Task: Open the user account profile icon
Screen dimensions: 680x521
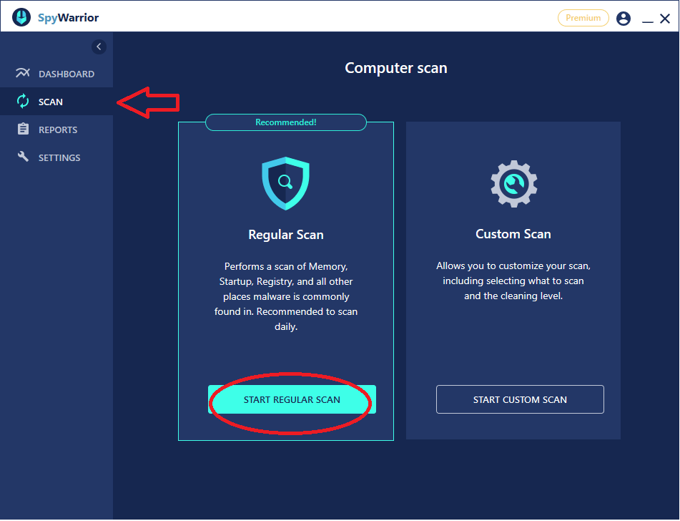Action: coord(624,18)
